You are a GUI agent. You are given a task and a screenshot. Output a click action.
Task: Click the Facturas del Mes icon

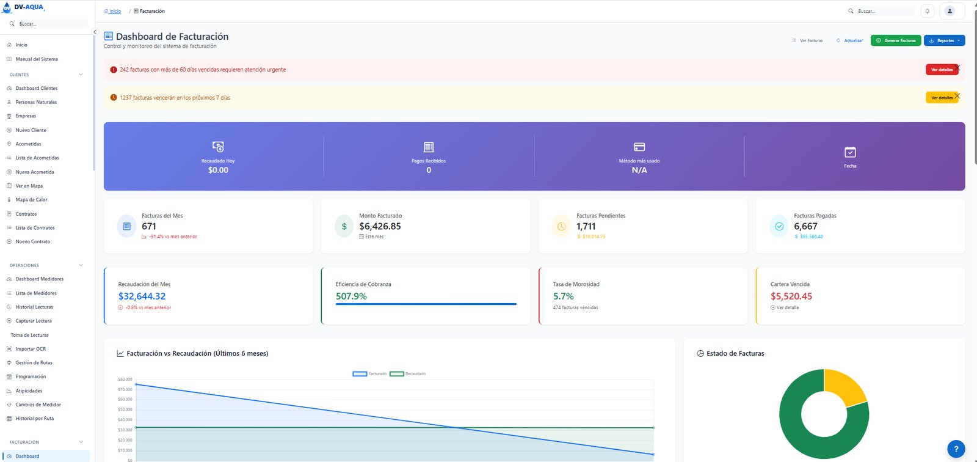click(x=127, y=226)
